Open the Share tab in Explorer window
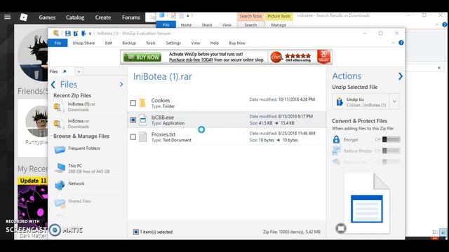 coord(207,25)
